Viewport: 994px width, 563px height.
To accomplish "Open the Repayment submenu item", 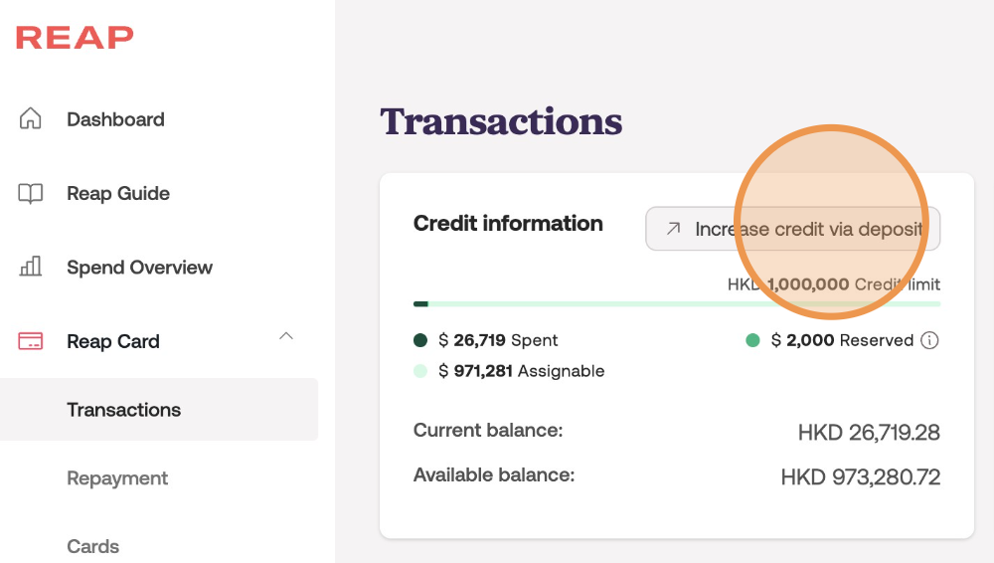I will (117, 477).
